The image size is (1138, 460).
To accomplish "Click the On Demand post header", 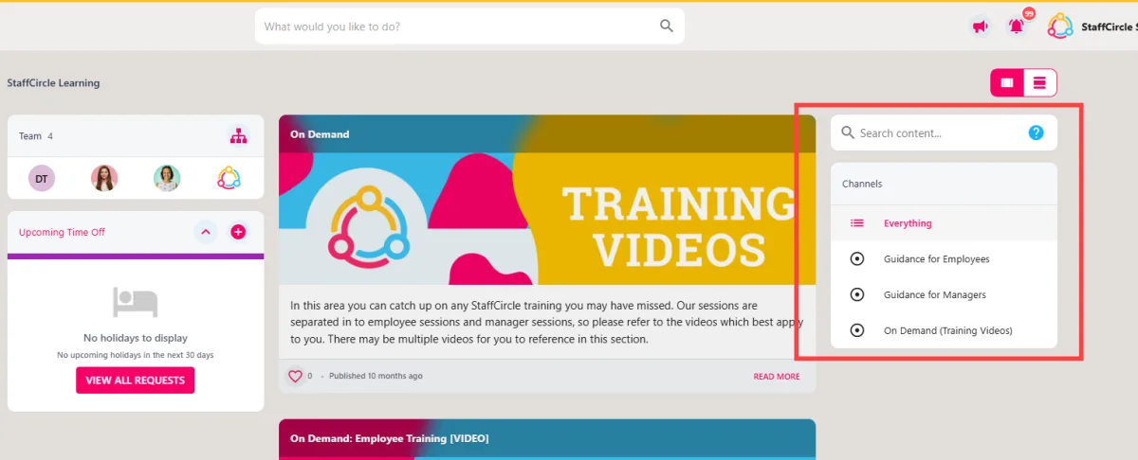I will 547,134.
